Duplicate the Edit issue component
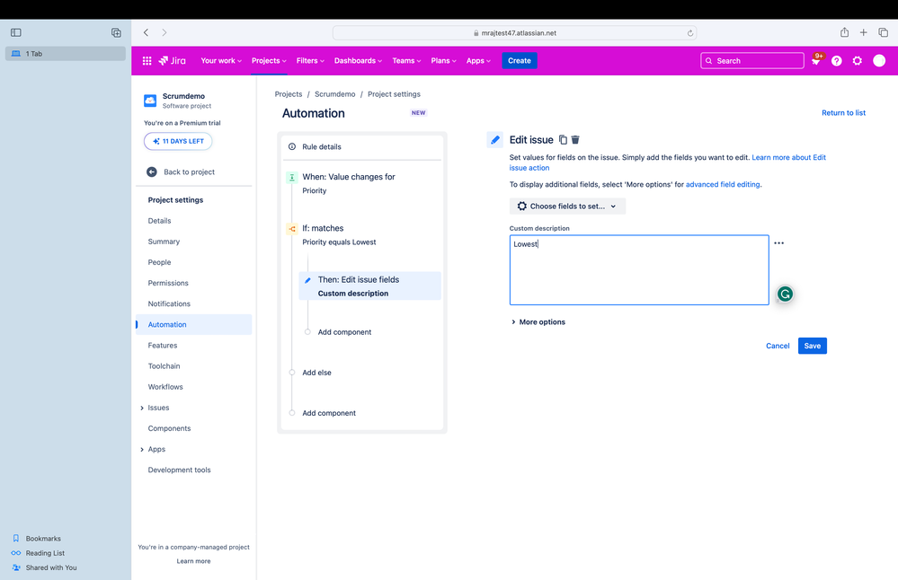This screenshot has height=580, width=898. (x=563, y=139)
